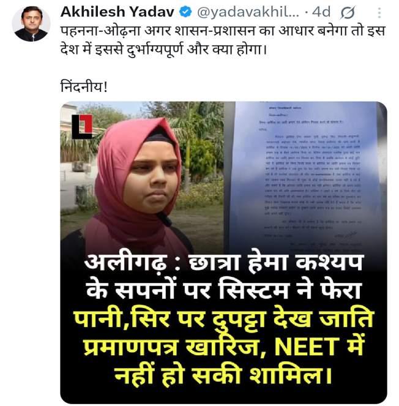Select the second tweet line ending क्या होगा
Viewport: 399px width, 406px height.
click(163, 50)
